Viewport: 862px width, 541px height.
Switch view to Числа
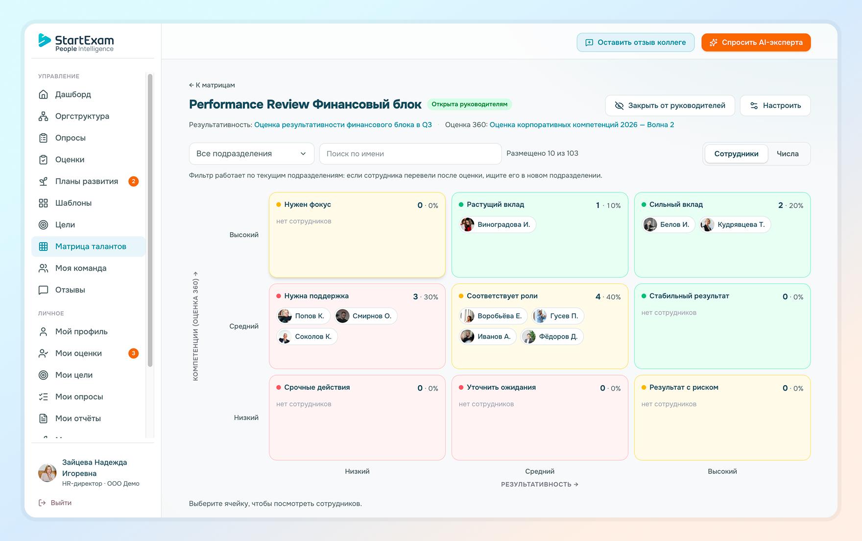point(788,154)
